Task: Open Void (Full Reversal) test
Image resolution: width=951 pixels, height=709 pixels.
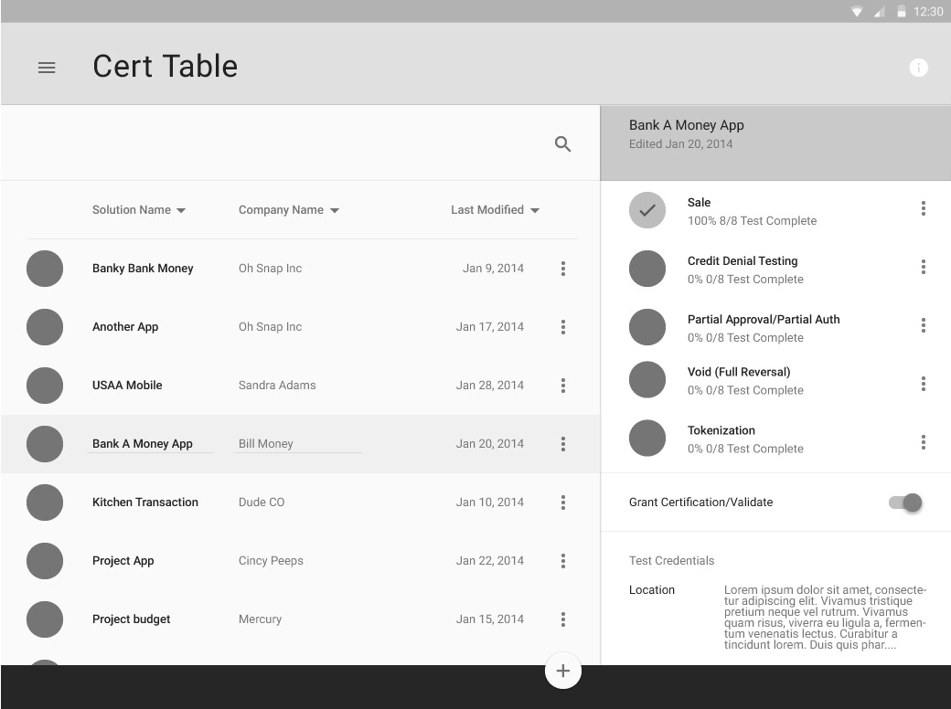Action: coord(739,373)
